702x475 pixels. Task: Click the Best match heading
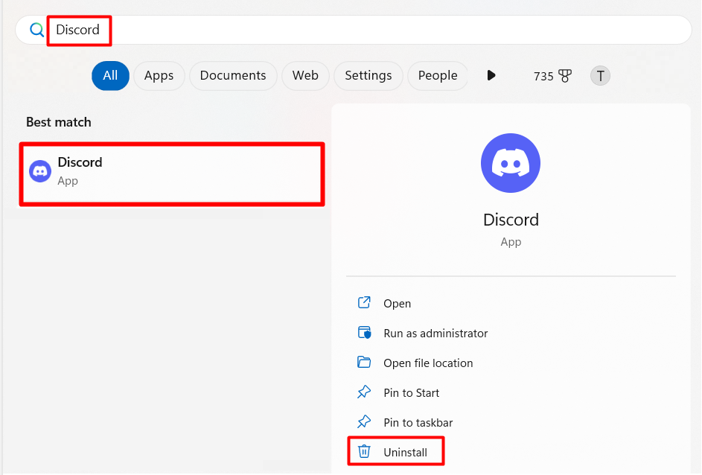pos(59,122)
